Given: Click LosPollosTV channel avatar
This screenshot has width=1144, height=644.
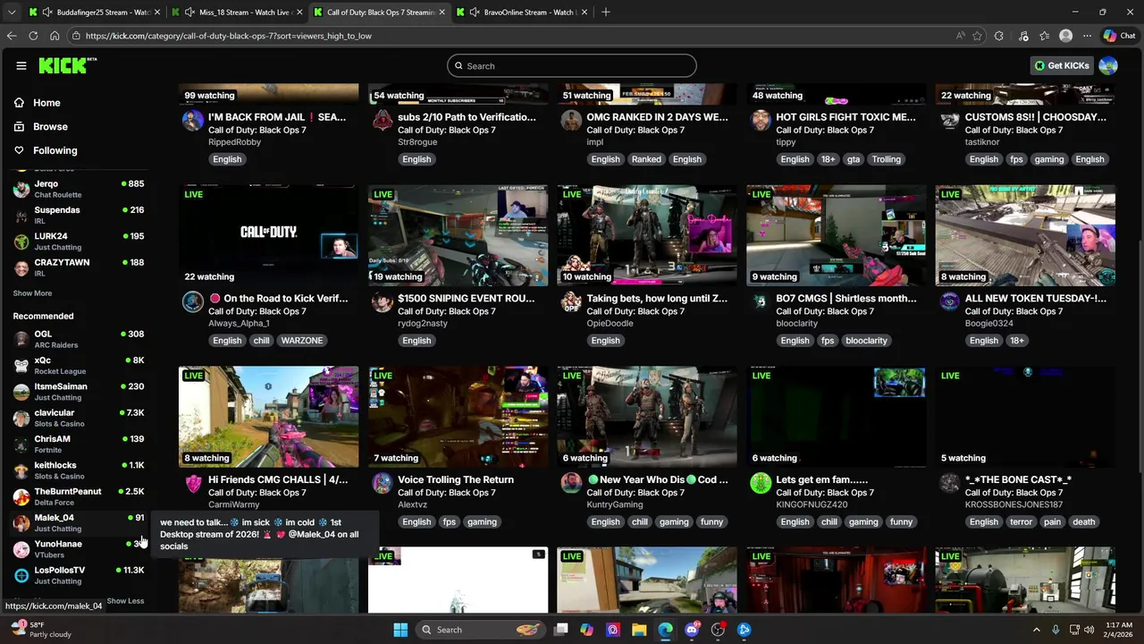Looking at the screenshot, I should tap(21, 575).
